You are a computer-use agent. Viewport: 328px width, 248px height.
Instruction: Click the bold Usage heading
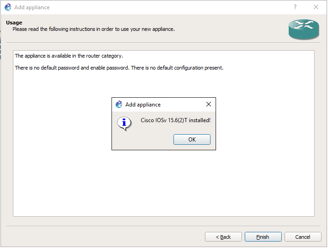click(x=14, y=23)
